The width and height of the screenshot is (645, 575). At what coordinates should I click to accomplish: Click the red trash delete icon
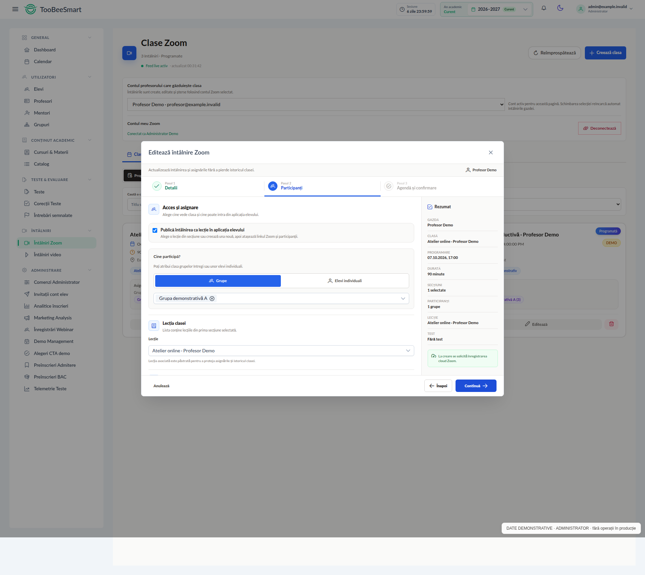(x=611, y=324)
